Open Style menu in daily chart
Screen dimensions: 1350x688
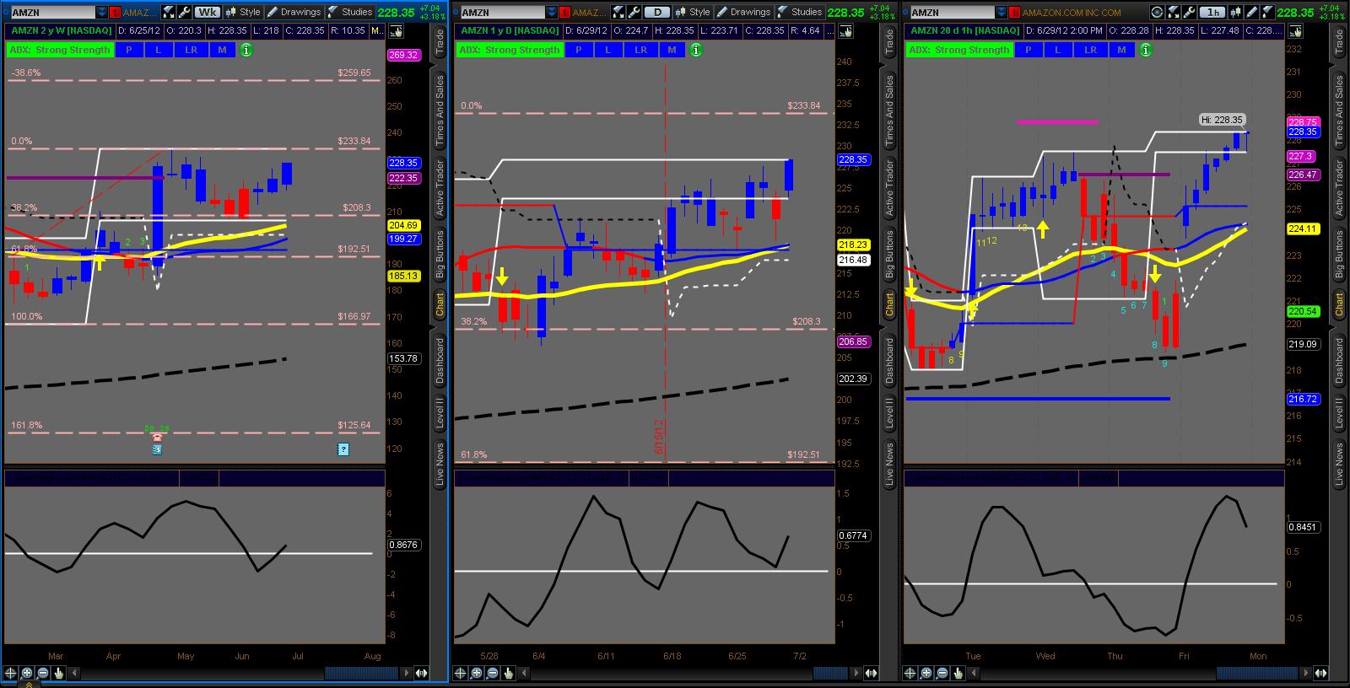693,12
